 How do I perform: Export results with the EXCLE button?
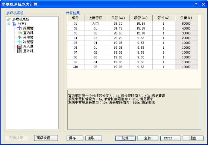click(170, 138)
